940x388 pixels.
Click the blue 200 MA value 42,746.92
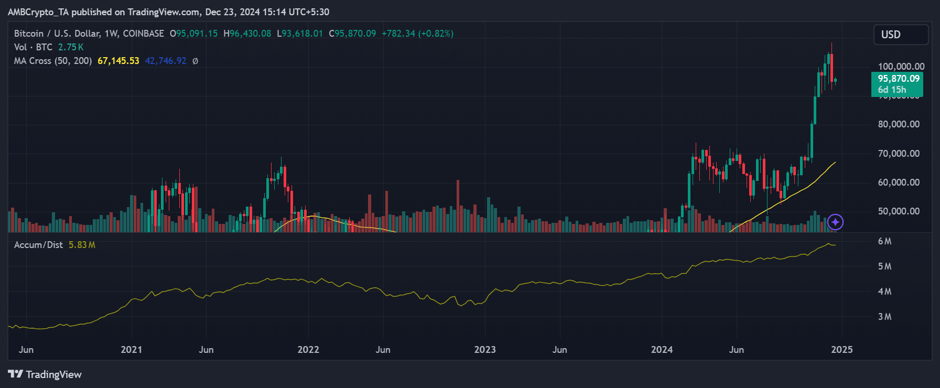click(166, 61)
